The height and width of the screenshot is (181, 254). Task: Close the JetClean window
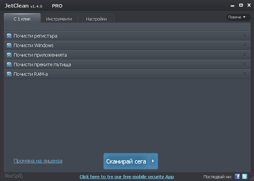[x=249, y=5]
